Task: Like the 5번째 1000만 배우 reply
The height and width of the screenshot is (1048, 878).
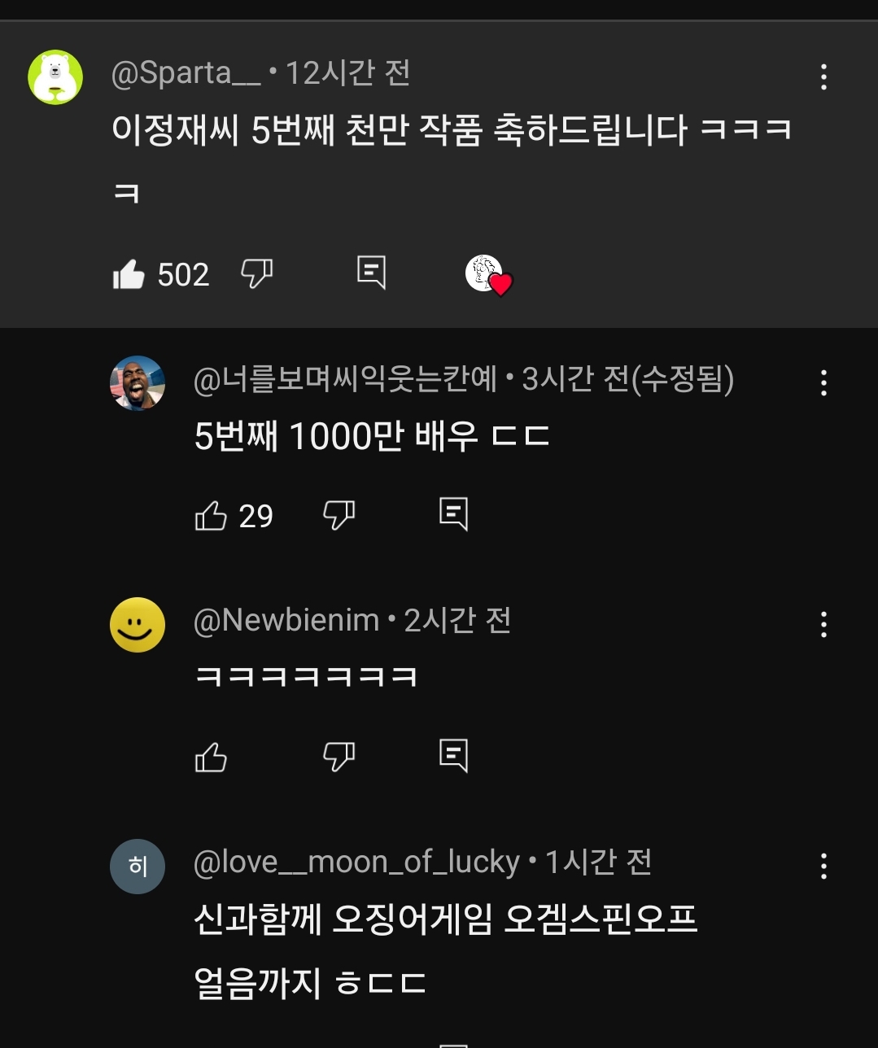Action: click(x=211, y=515)
